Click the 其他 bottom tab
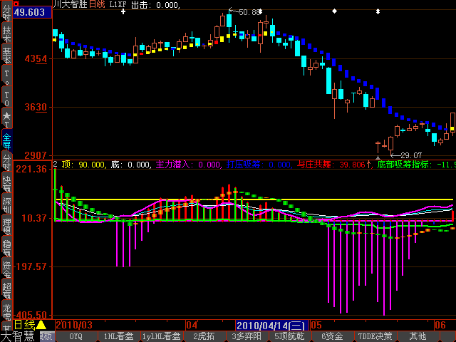Screen dimensions: 456x342 pyautogui.click(x=418, y=336)
